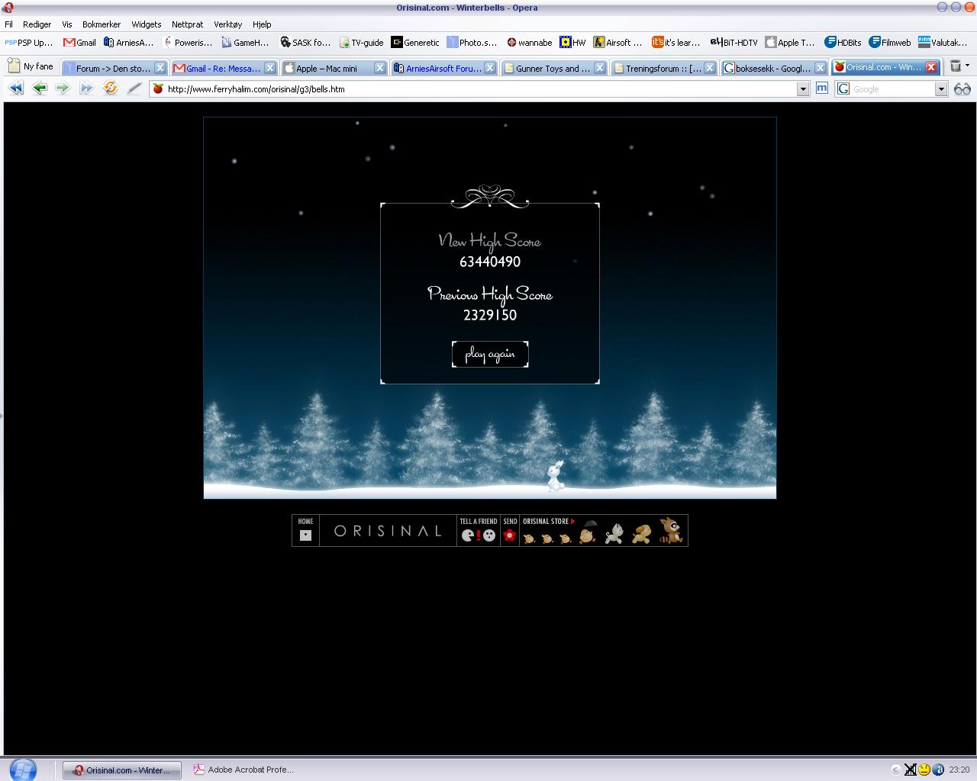Open the Vis menu
Screen dimensions: 977x781
[x=67, y=24]
